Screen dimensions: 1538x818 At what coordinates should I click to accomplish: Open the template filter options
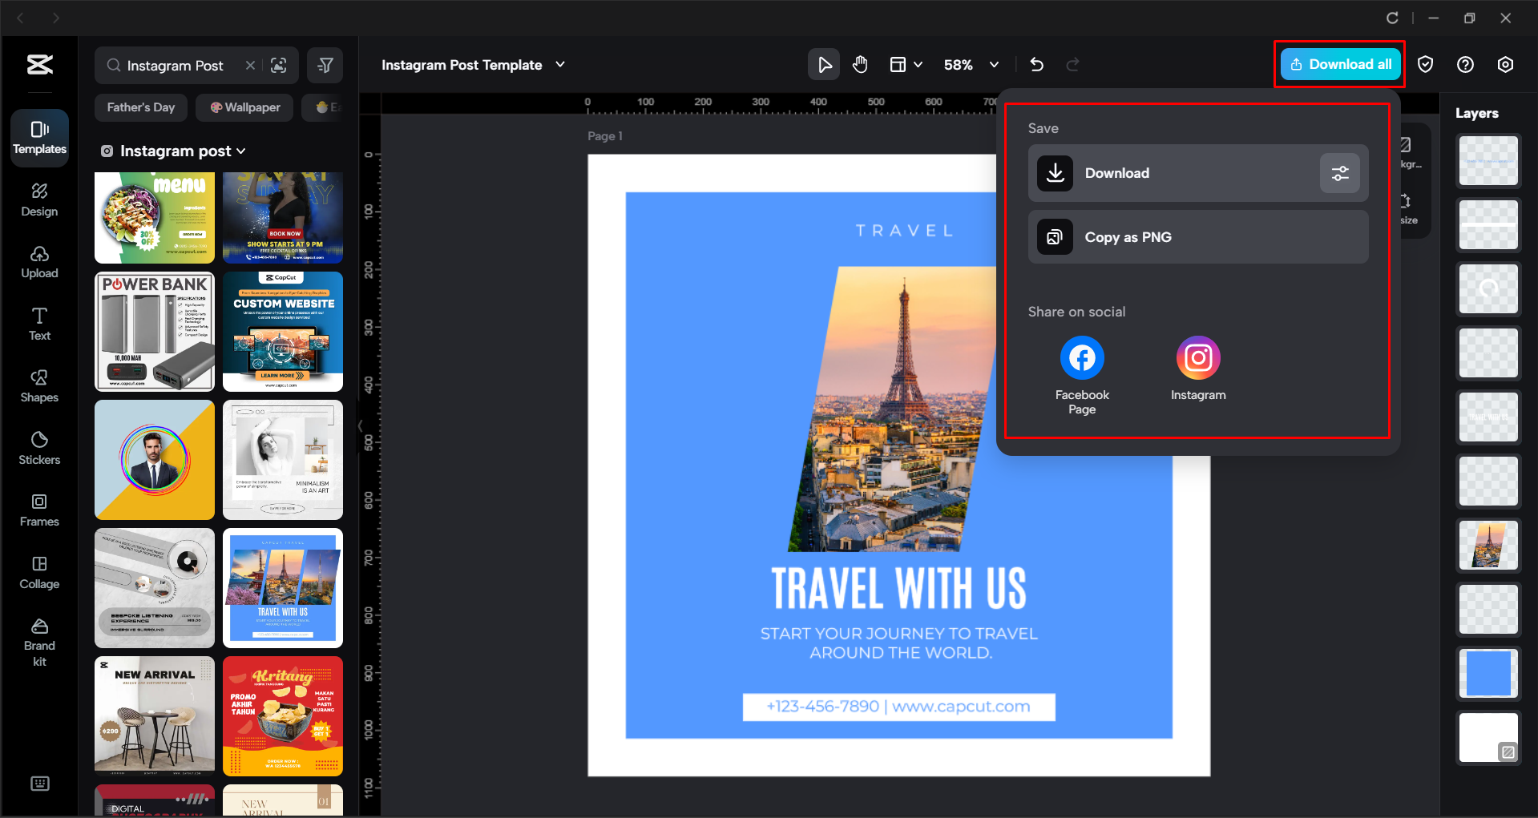[x=325, y=65]
